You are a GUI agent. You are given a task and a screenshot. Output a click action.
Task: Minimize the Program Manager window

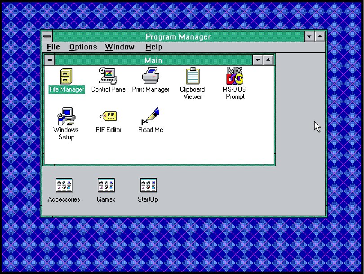(x=309, y=36)
